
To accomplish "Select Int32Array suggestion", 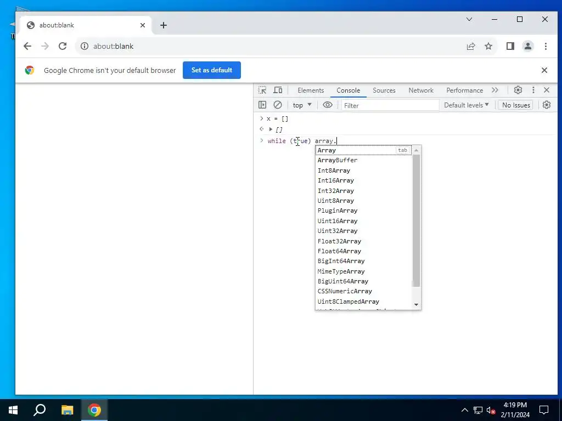I will click(x=363, y=191).
